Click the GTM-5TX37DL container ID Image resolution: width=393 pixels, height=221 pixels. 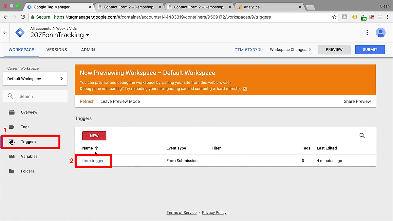(249, 50)
